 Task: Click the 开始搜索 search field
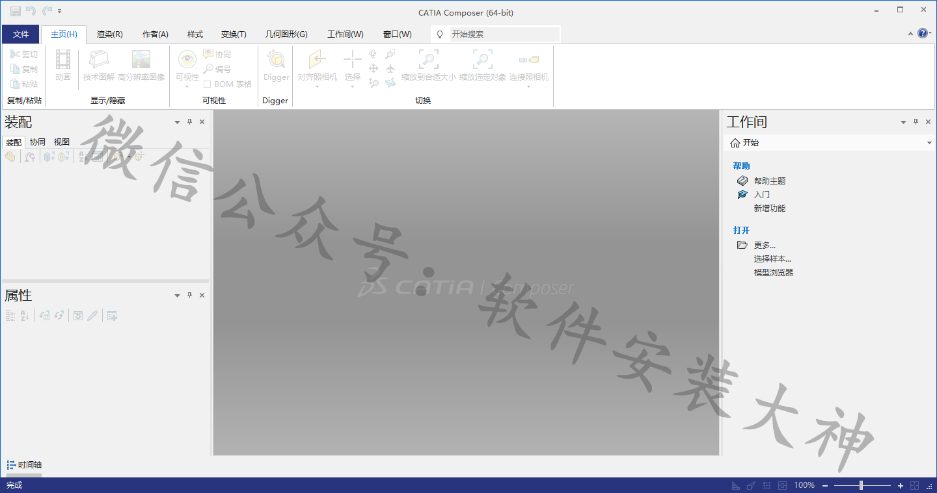[504, 34]
